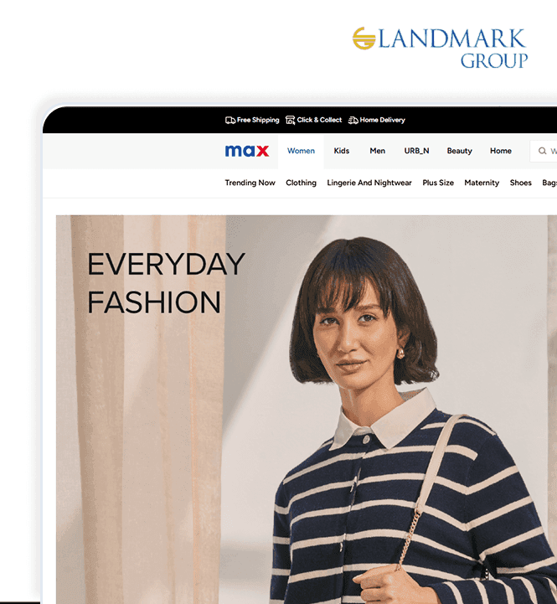
Task: Open the max logo homepage
Action: (247, 151)
